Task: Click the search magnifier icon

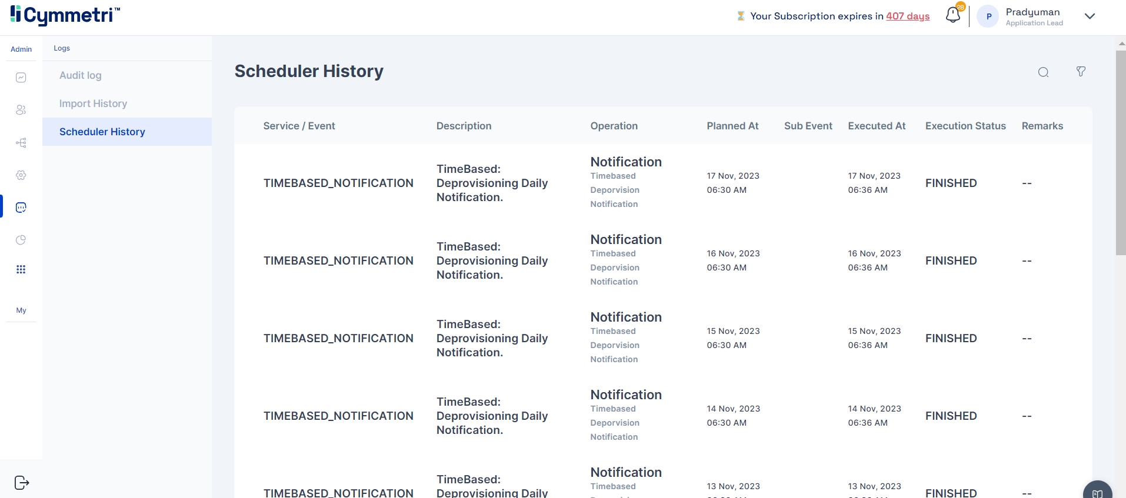Action: tap(1043, 72)
